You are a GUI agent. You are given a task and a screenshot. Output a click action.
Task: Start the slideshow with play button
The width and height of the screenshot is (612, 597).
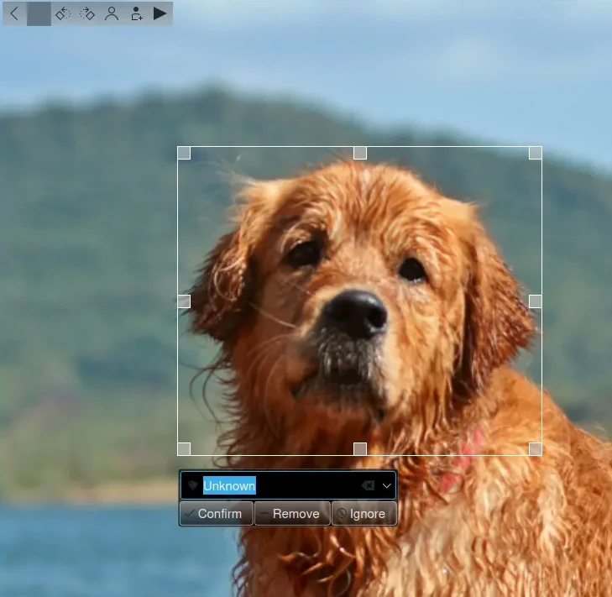click(x=160, y=13)
